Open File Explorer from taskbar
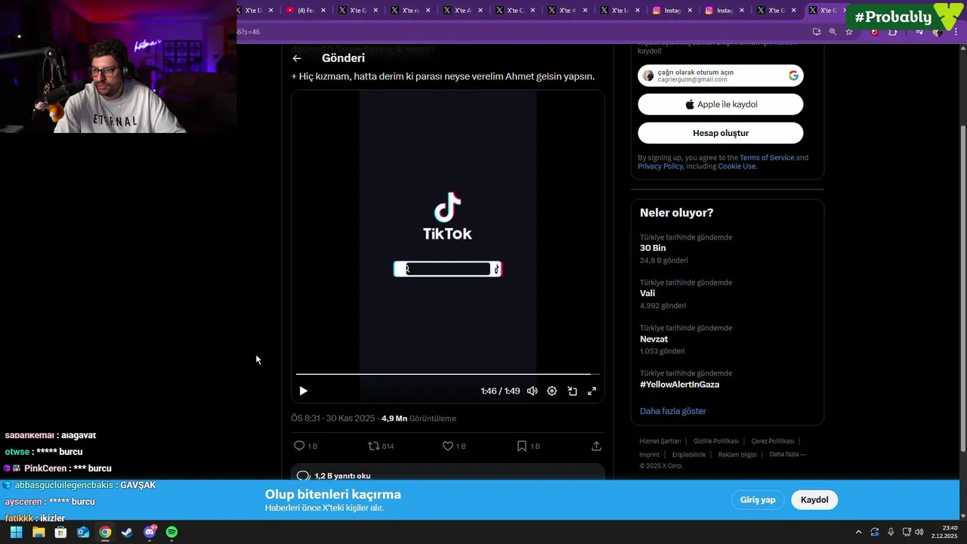967x544 pixels. pyautogui.click(x=39, y=533)
